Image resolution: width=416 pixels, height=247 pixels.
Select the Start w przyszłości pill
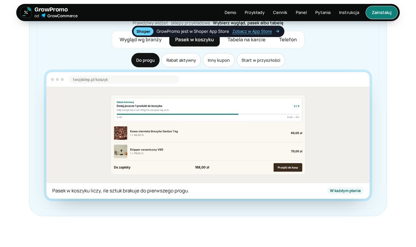point(261,60)
